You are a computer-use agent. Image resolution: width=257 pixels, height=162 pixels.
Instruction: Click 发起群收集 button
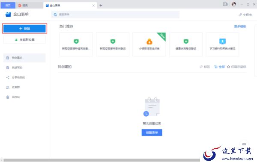[24, 40]
